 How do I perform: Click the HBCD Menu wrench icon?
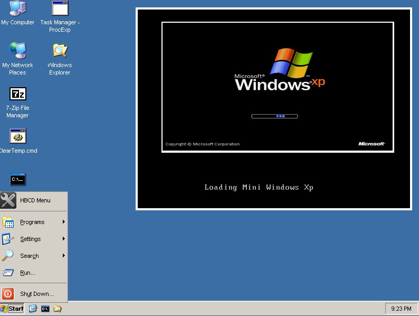8,200
